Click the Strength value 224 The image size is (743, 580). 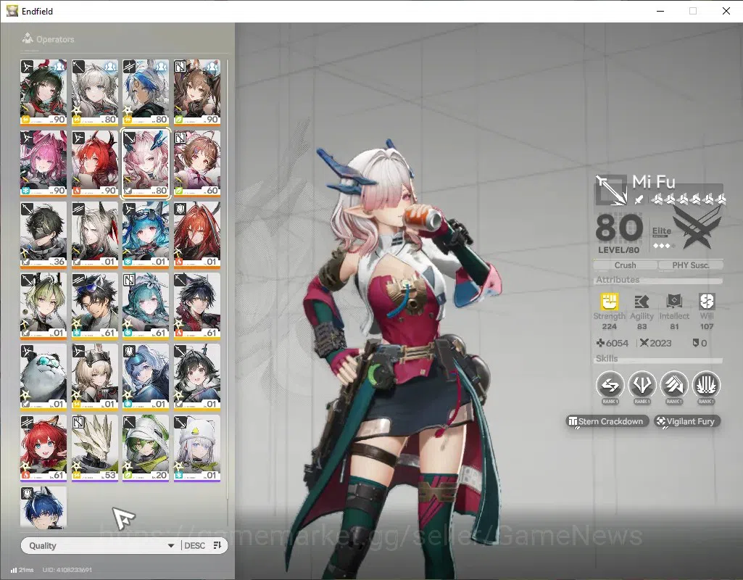pyautogui.click(x=610, y=326)
